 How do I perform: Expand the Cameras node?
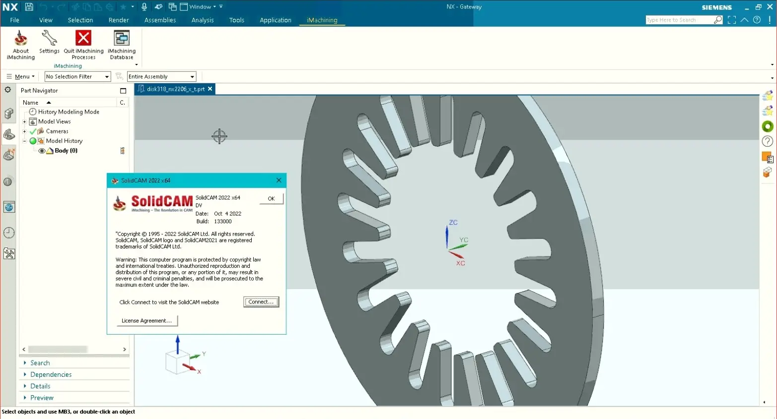pyautogui.click(x=24, y=131)
